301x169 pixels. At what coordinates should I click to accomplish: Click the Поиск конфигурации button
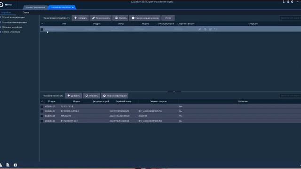pos(115,96)
